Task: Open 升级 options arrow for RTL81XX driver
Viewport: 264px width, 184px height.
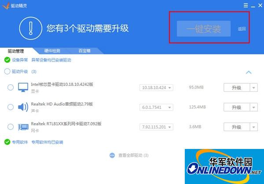Action: click(x=253, y=127)
